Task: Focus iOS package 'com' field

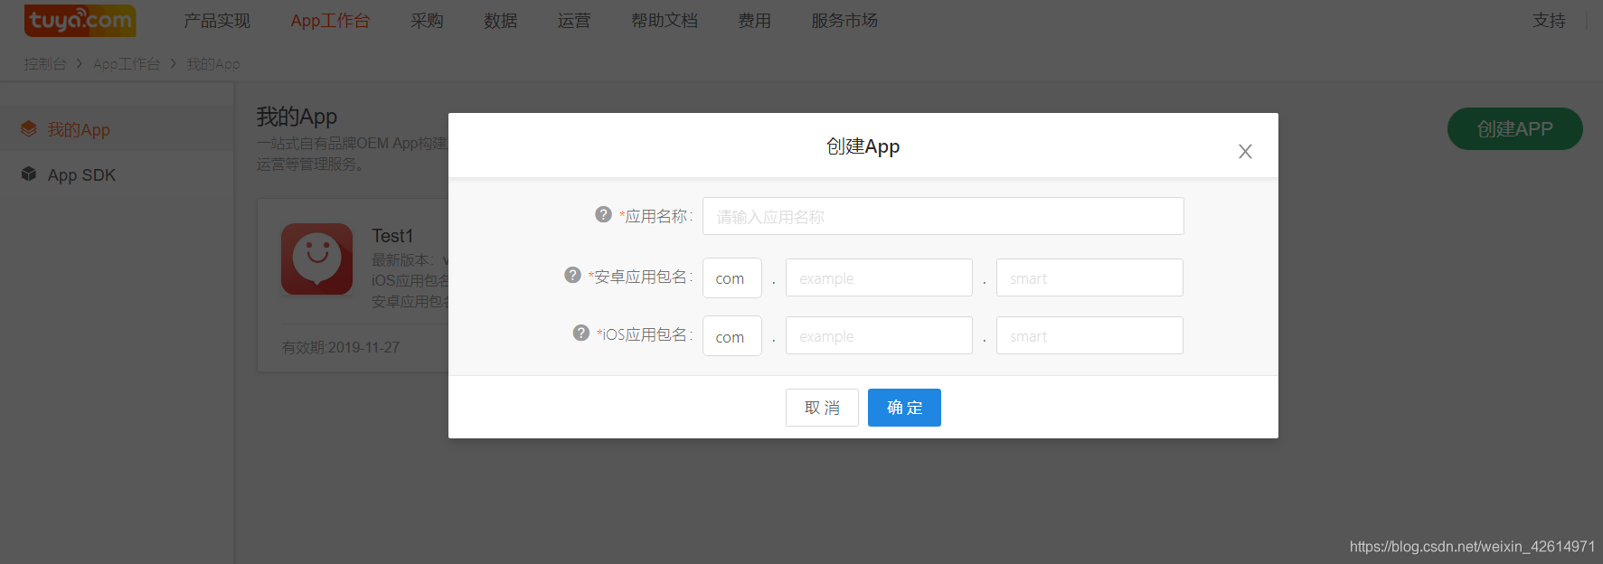Action: coord(732,335)
